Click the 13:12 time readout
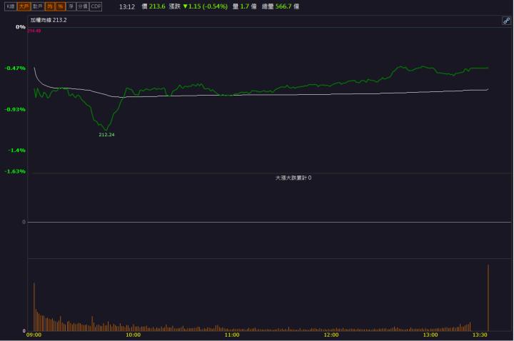This screenshot has height=341, width=514. (127, 6)
